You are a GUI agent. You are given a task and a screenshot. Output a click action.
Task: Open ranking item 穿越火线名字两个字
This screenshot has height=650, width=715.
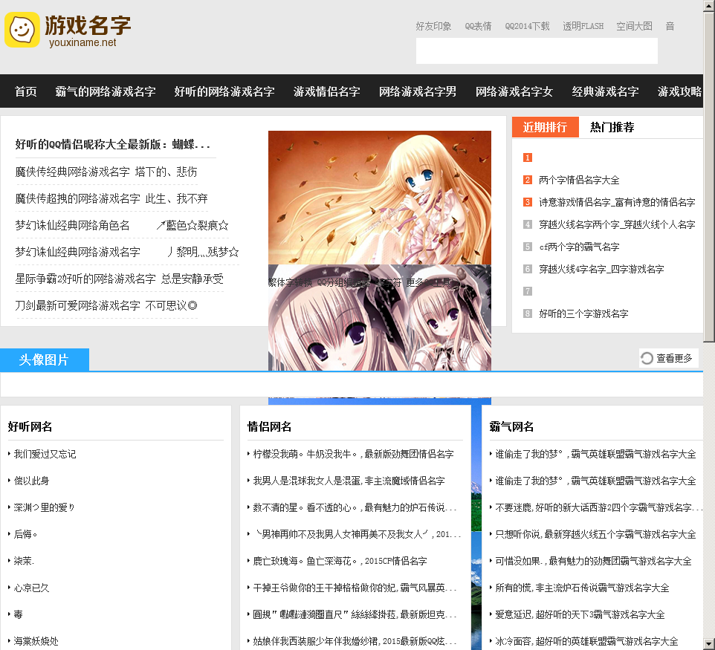pos(617,225)
